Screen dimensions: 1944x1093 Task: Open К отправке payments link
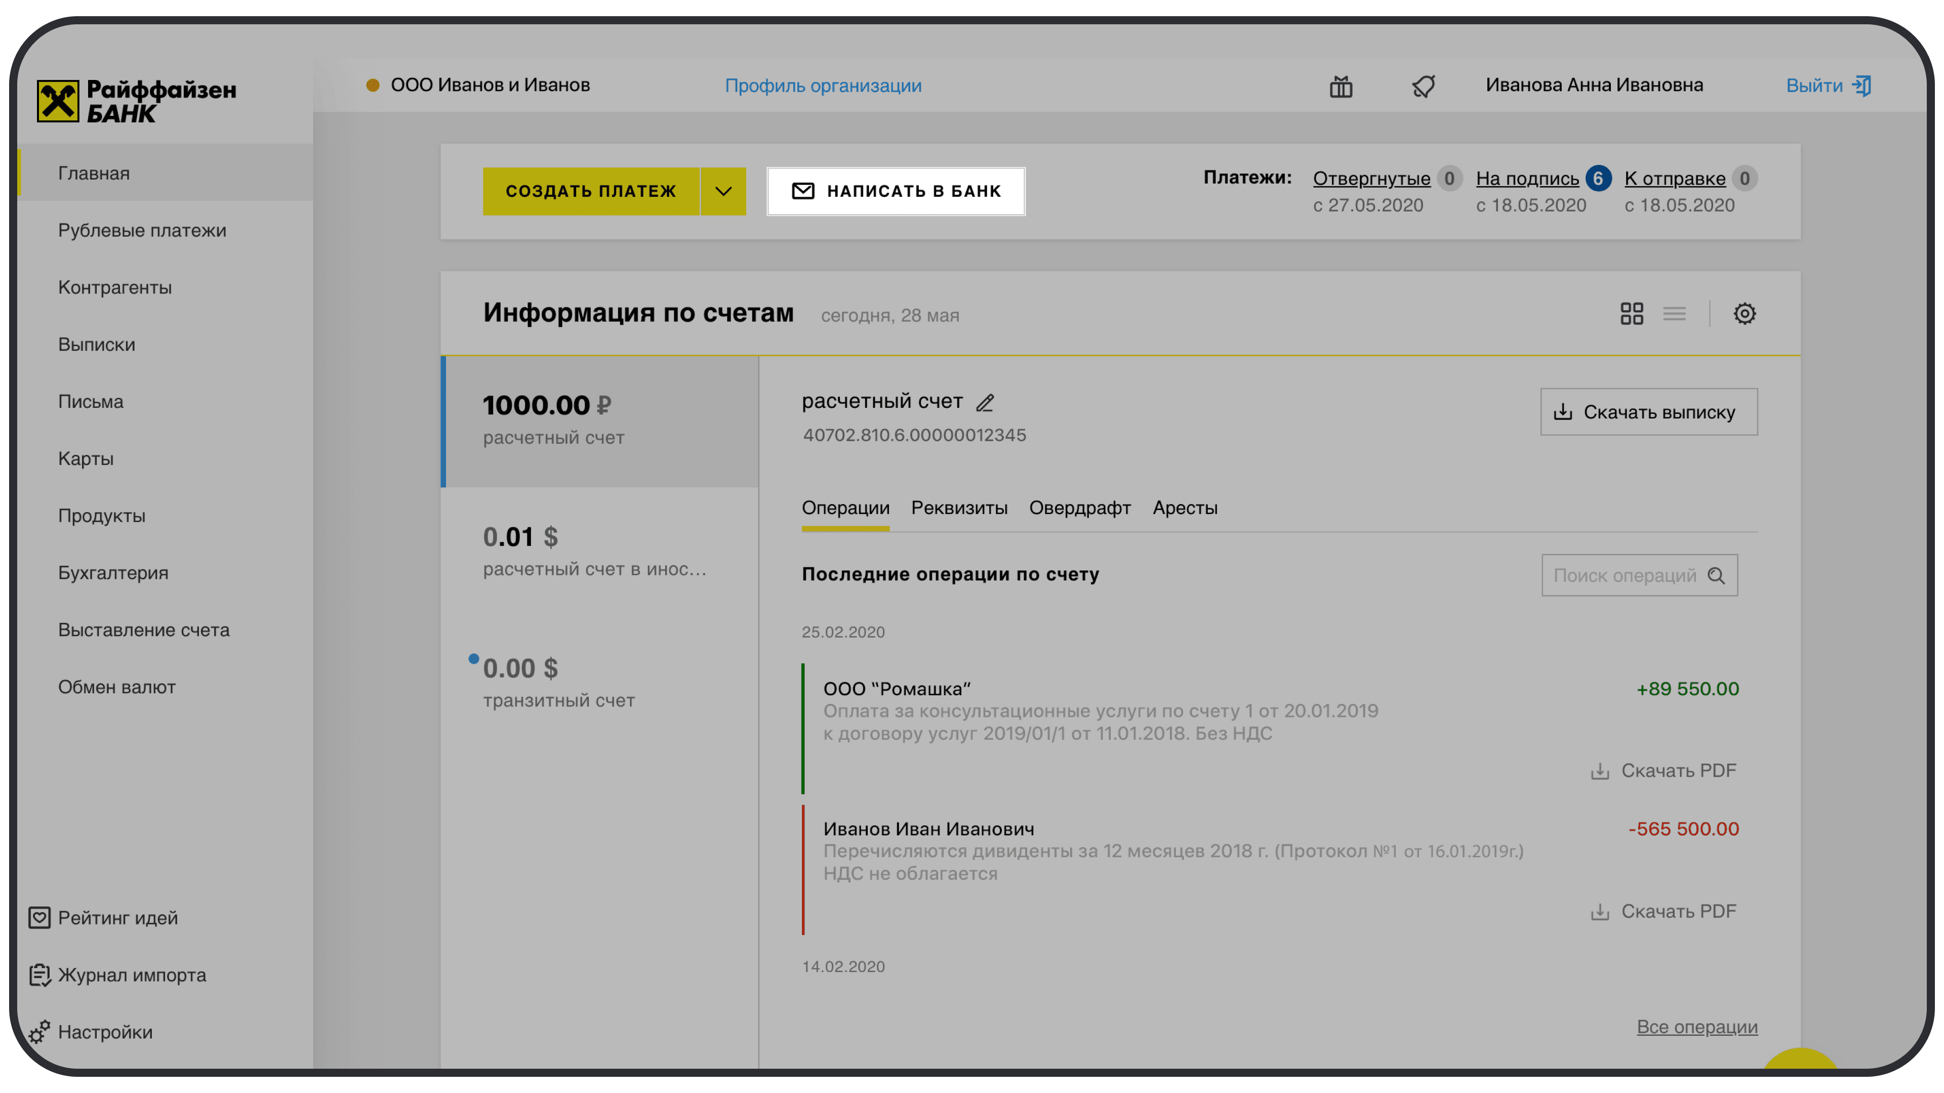(1675, 179)
